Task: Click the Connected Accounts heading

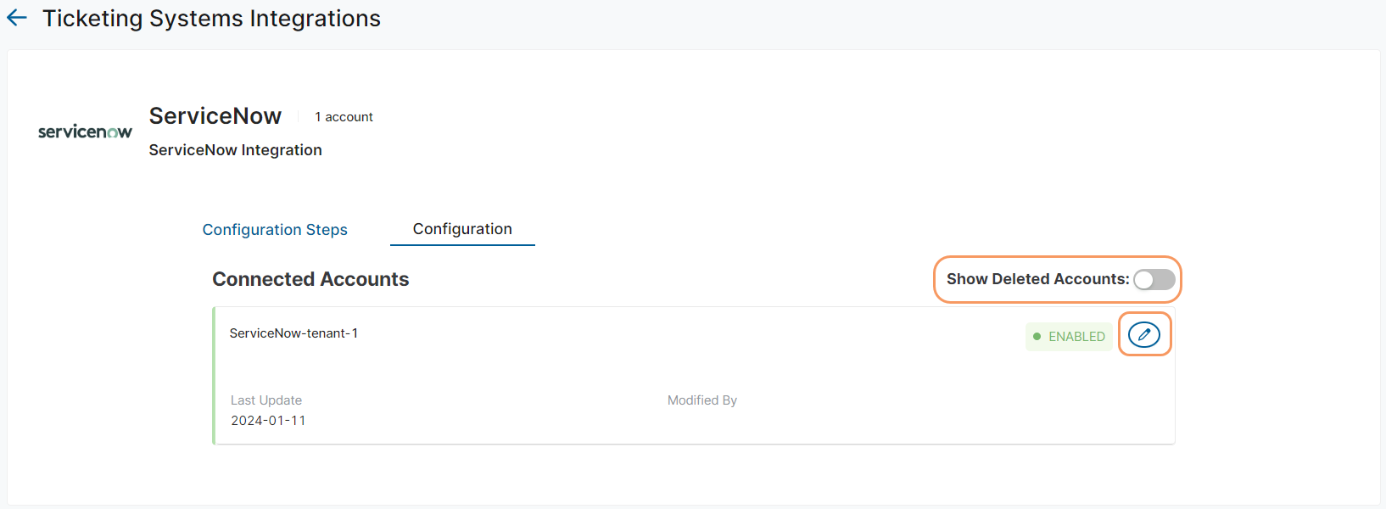Action: pyautogui.click(x=310, y=279)
